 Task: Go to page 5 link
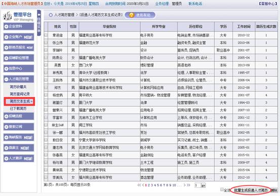click(x=158, y=185)
